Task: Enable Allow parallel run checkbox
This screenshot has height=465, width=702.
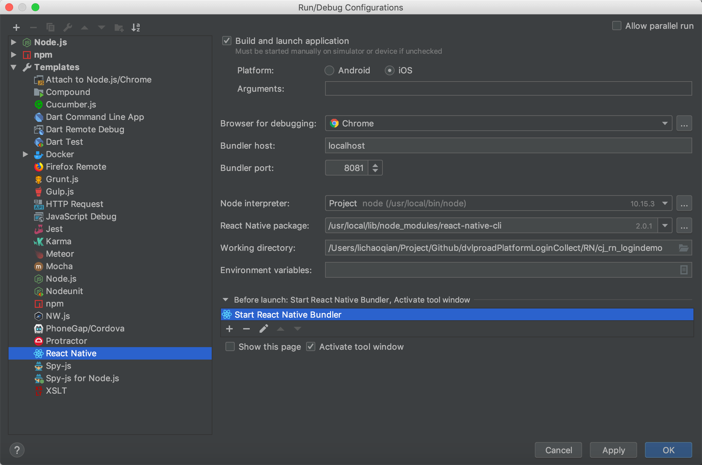Action: [x=617, y=26]
